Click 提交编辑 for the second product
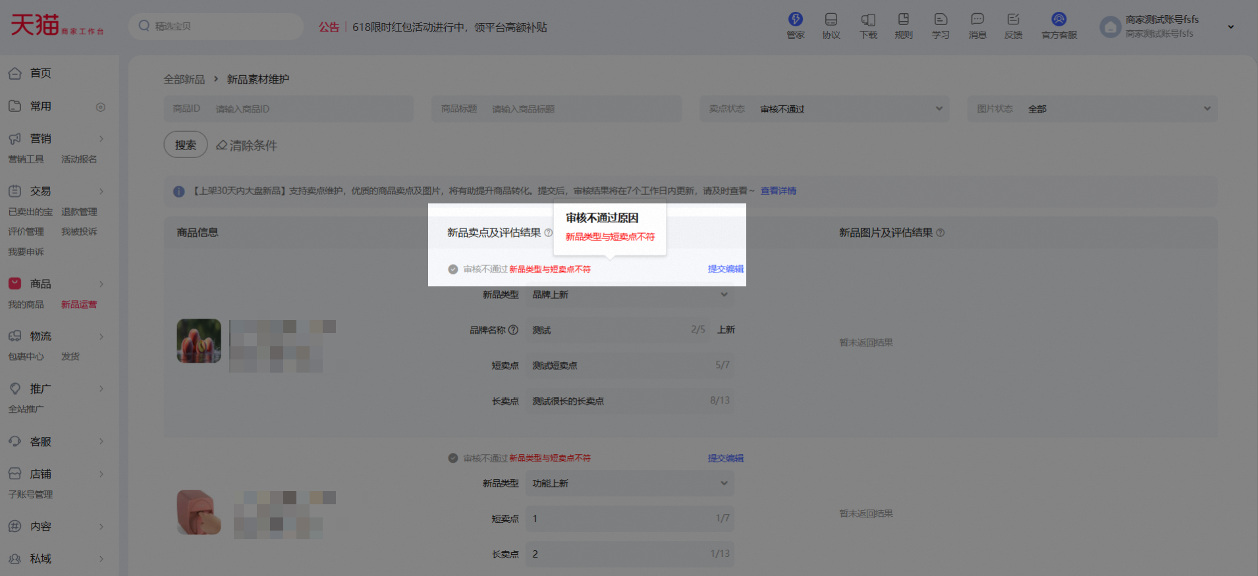The height and width of the screenshot is (576, 1258). click(x=726, y=458)
